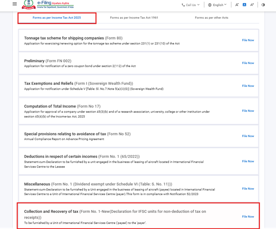
Task: File the Miscellaneous dividend exempt form
Action: pyautogui.click(x=248, y=189)
